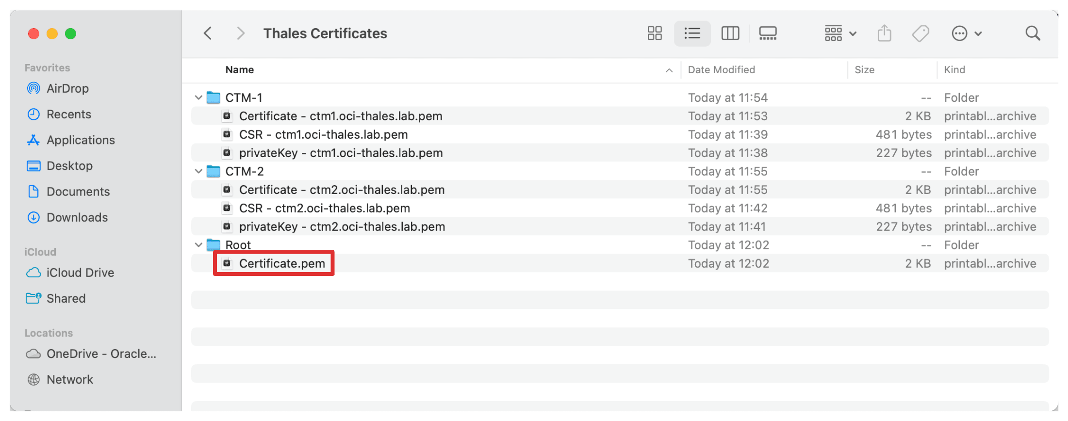Open Downloads in the sidebar

point(67,217)
